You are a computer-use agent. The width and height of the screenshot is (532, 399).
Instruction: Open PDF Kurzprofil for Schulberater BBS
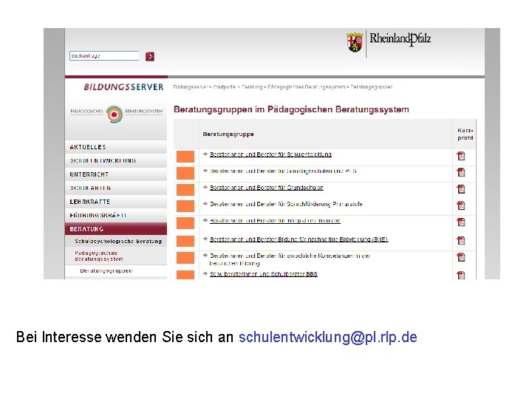(x=461, y=275)
